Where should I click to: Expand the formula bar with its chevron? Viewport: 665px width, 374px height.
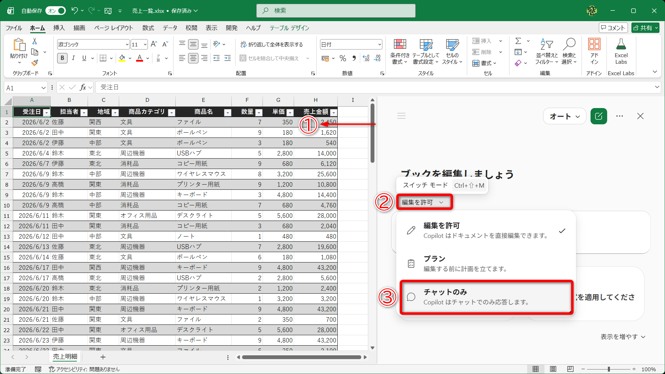click(657, 87)
